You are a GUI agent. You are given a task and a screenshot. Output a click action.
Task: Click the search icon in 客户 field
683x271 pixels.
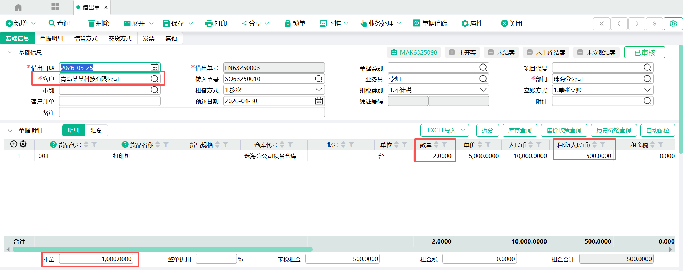point(154,79)
